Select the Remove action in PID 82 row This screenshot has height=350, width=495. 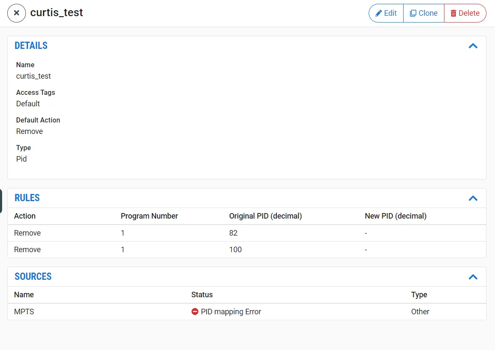[x=28, y=233]
